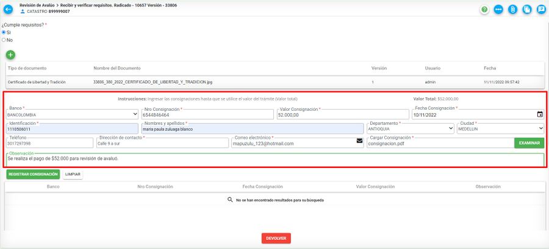Open the green help question mark icon
This screenshot has width=549, height=249.
(484, 9)
